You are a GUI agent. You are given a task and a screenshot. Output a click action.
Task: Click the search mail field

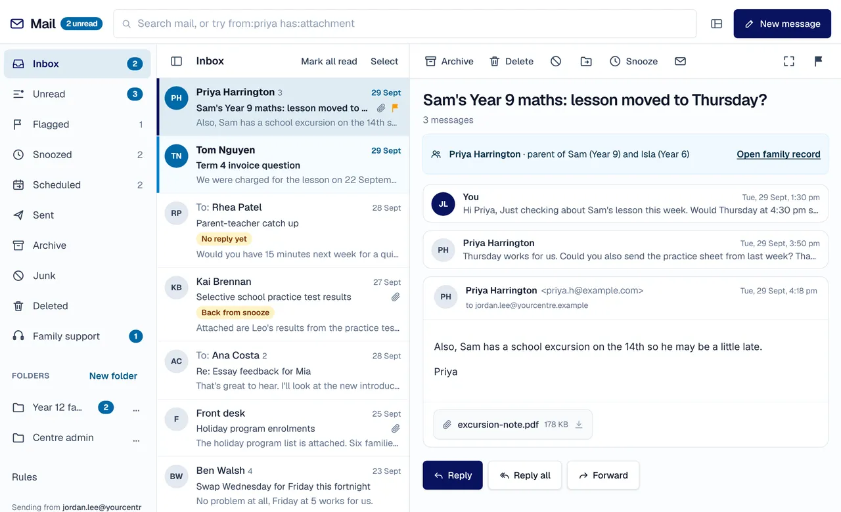(405, 24)
